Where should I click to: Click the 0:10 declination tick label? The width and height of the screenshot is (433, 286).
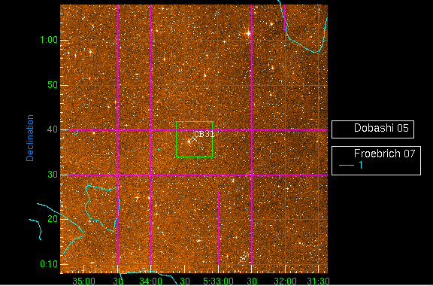click(49, 264)
